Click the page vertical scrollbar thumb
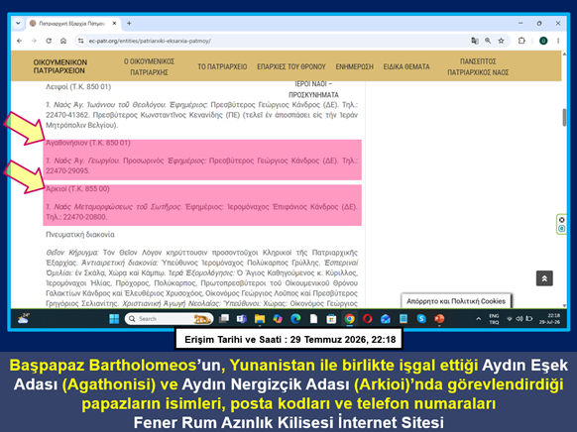577x432 pixels. point(564,118)
